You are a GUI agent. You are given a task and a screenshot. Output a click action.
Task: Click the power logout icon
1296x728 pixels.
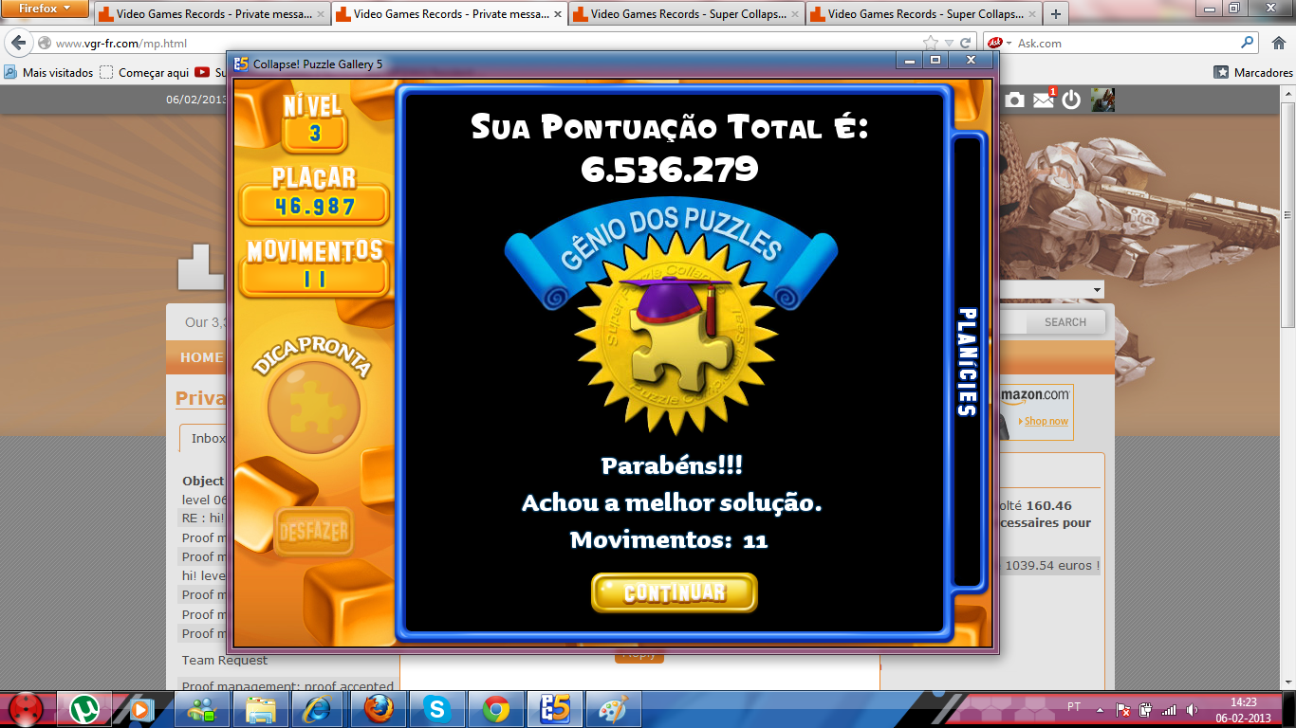pos(1072,100)
